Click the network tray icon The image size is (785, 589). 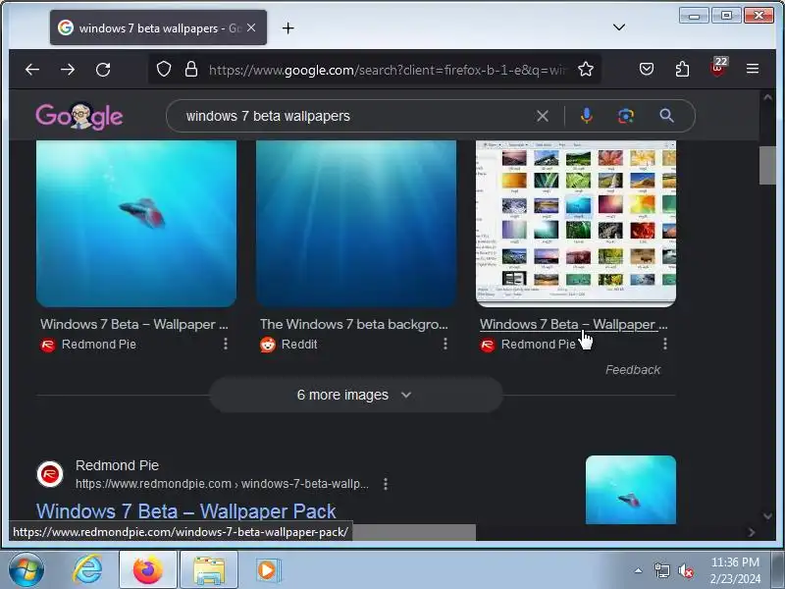(661, 570)
